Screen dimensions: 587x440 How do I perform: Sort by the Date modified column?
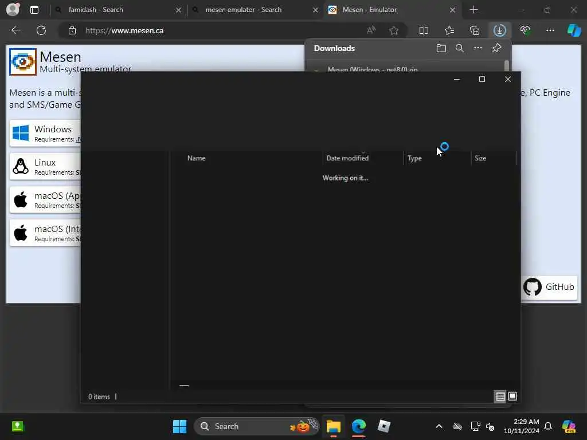point(363,158)
